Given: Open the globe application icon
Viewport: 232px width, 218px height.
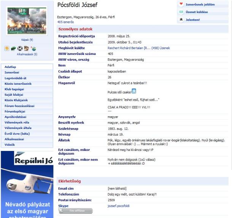Looking at the screenshot, I should 33,48.
